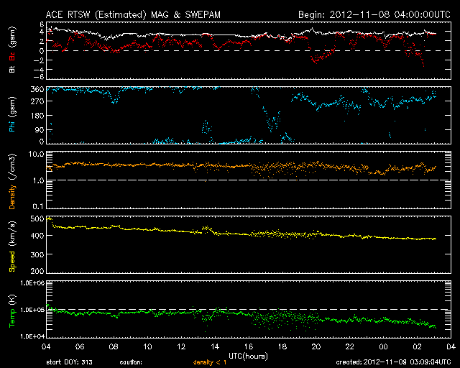Click the "0.1" tick on the Density axis
This screenshot has width=460, height=368.
[38, 206]
